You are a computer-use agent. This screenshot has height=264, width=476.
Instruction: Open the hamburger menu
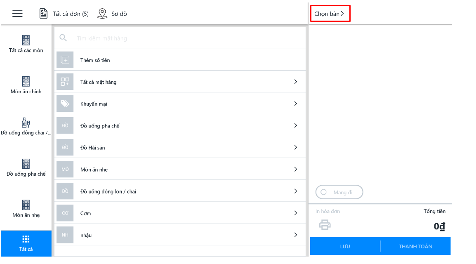pyautogui.click(x=17, y=13)
